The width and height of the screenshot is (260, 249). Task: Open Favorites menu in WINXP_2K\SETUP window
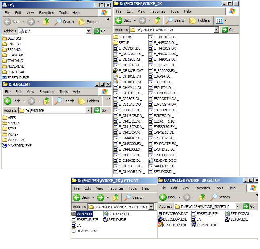(202, 188)
